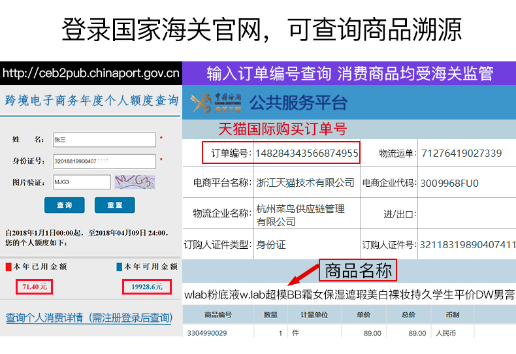Click 浙江天猫技术有限公司 platform name cell

point(307,182)
